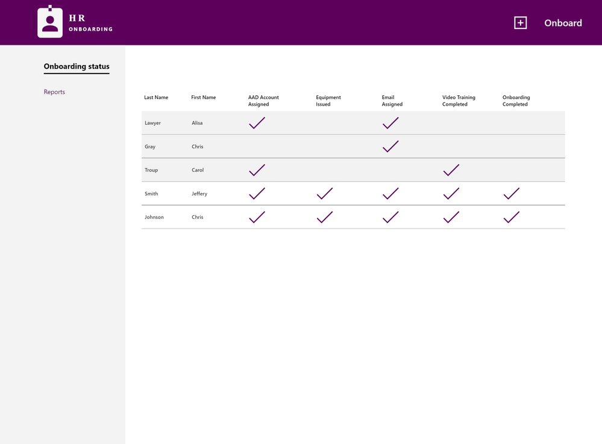
Task: Click the Equipment Issued column header
Action: (328, 101)
